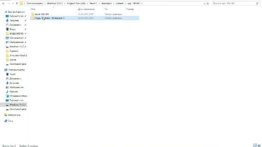This screenshot has height=147, width=262.
Task: Expand chevron after 'Windows 10 (C:)' breadcrumb
Action: 65,3
